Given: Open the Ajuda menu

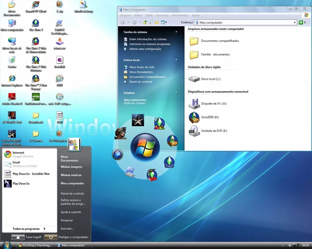Looking at the screenshot, I should (x=195, y=15).
